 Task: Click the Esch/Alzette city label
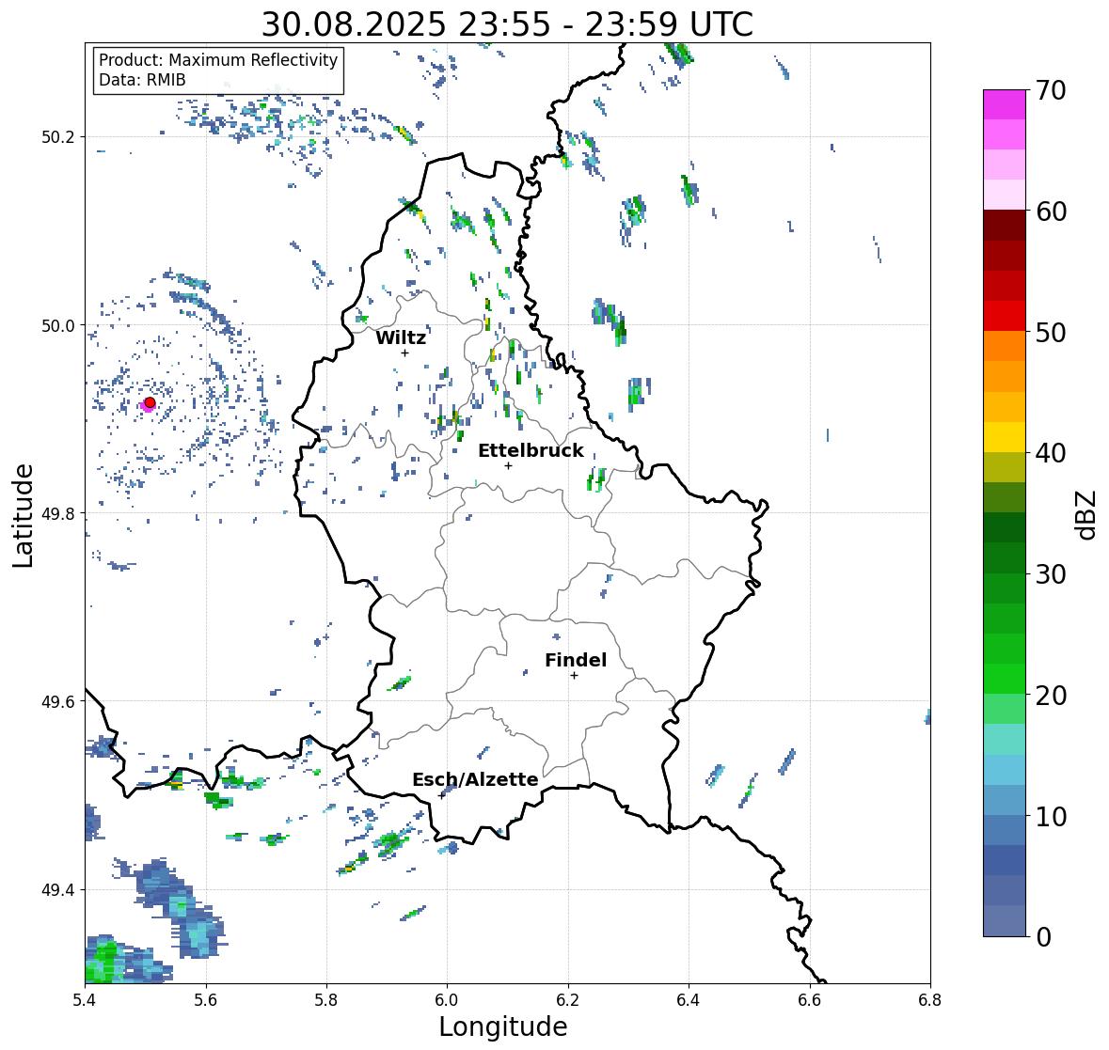475,779
